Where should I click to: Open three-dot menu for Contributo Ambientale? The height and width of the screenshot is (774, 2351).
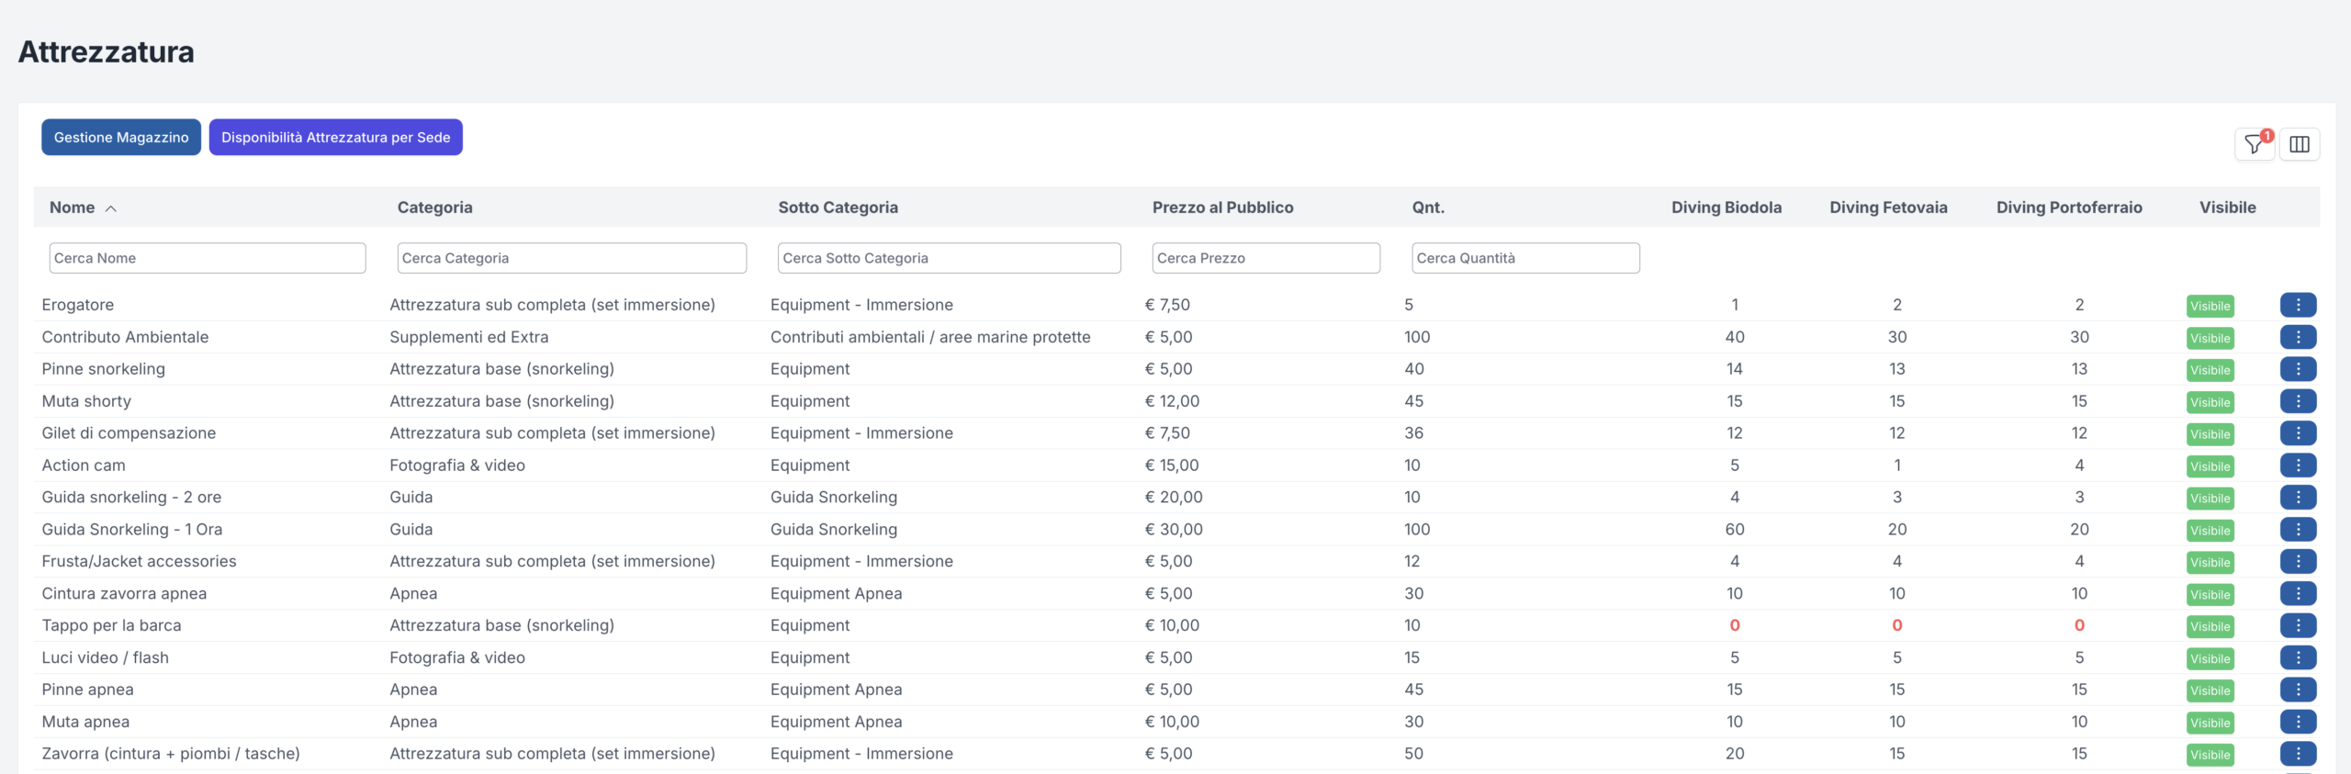click(x=2297, y=337)
